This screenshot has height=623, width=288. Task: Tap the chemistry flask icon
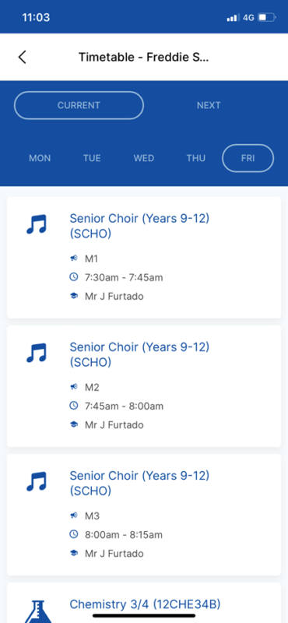point(37,612)
